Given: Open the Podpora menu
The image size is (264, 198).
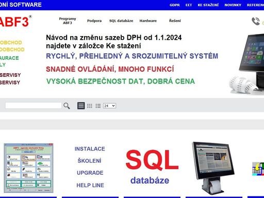Looking at the screenshot, I should coord(94,21).
